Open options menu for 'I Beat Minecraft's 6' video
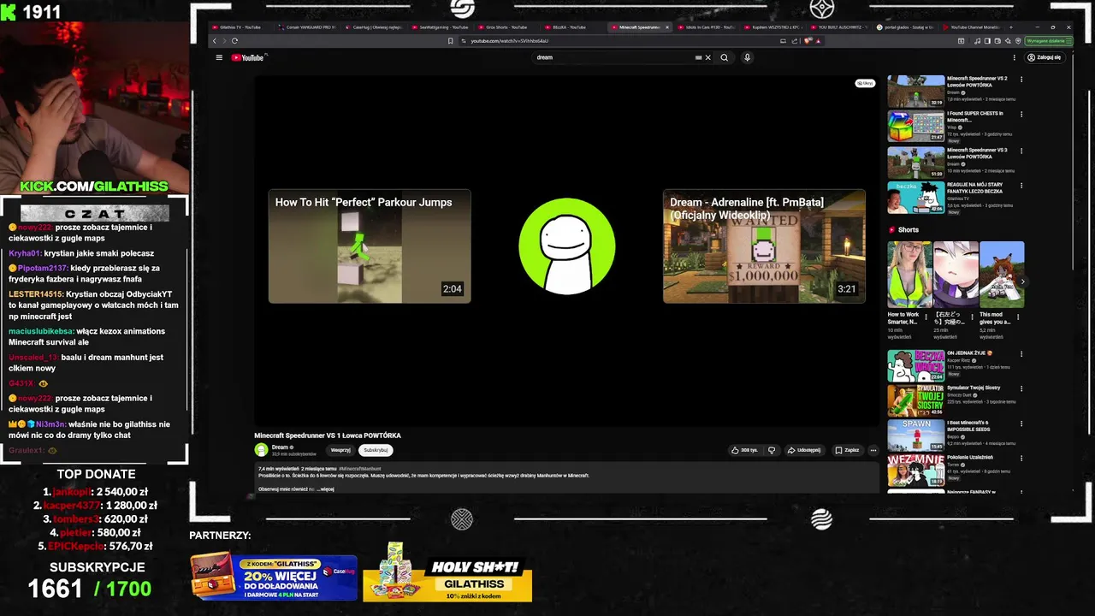 click(x=1021, y=423)
